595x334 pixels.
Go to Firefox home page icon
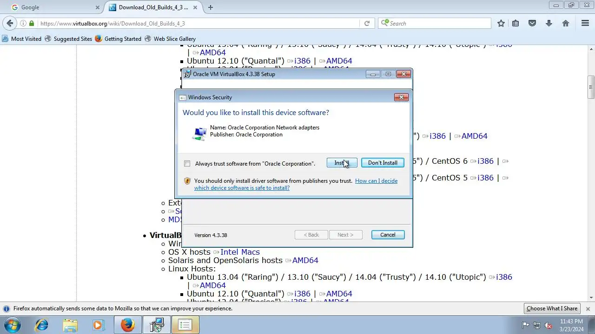[x=566, y=23]
